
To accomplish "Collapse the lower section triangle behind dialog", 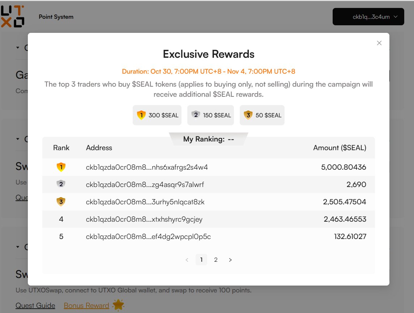I will [18, 247].
